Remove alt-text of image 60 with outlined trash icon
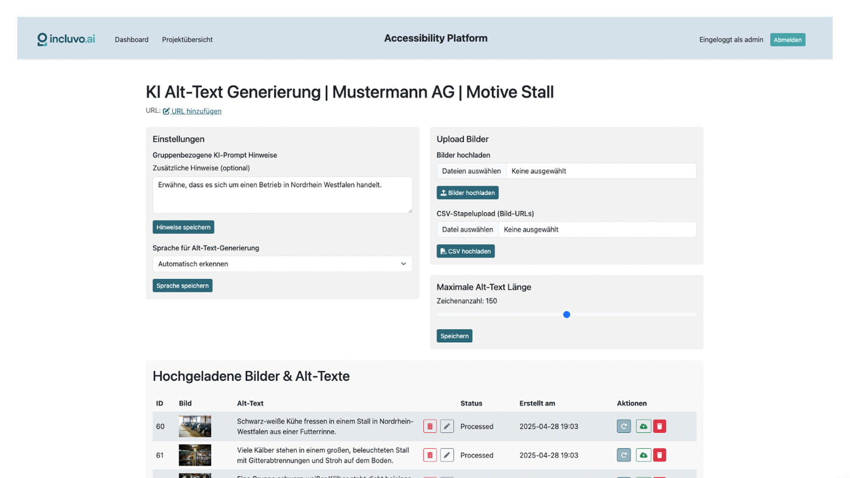 point(429,426)
